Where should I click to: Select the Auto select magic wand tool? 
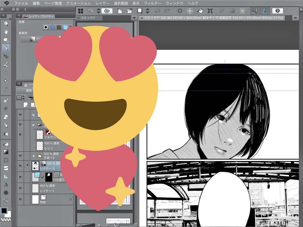(6, 81)
